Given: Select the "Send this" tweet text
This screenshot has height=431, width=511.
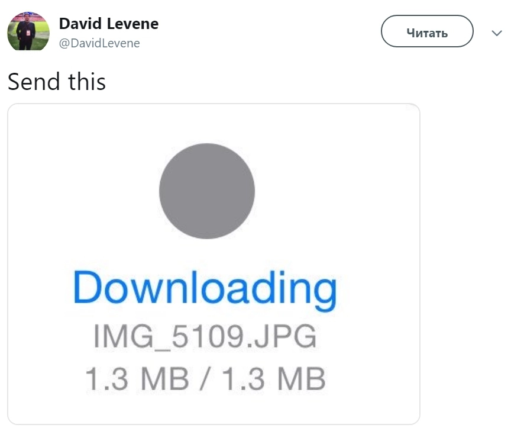Looking at the screenshot, I should (57, 82).
